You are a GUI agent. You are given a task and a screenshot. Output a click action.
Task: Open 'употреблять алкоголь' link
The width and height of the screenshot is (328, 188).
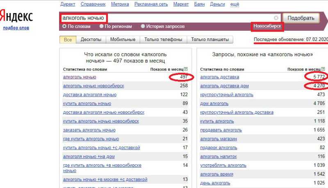[x=223, y=165]
